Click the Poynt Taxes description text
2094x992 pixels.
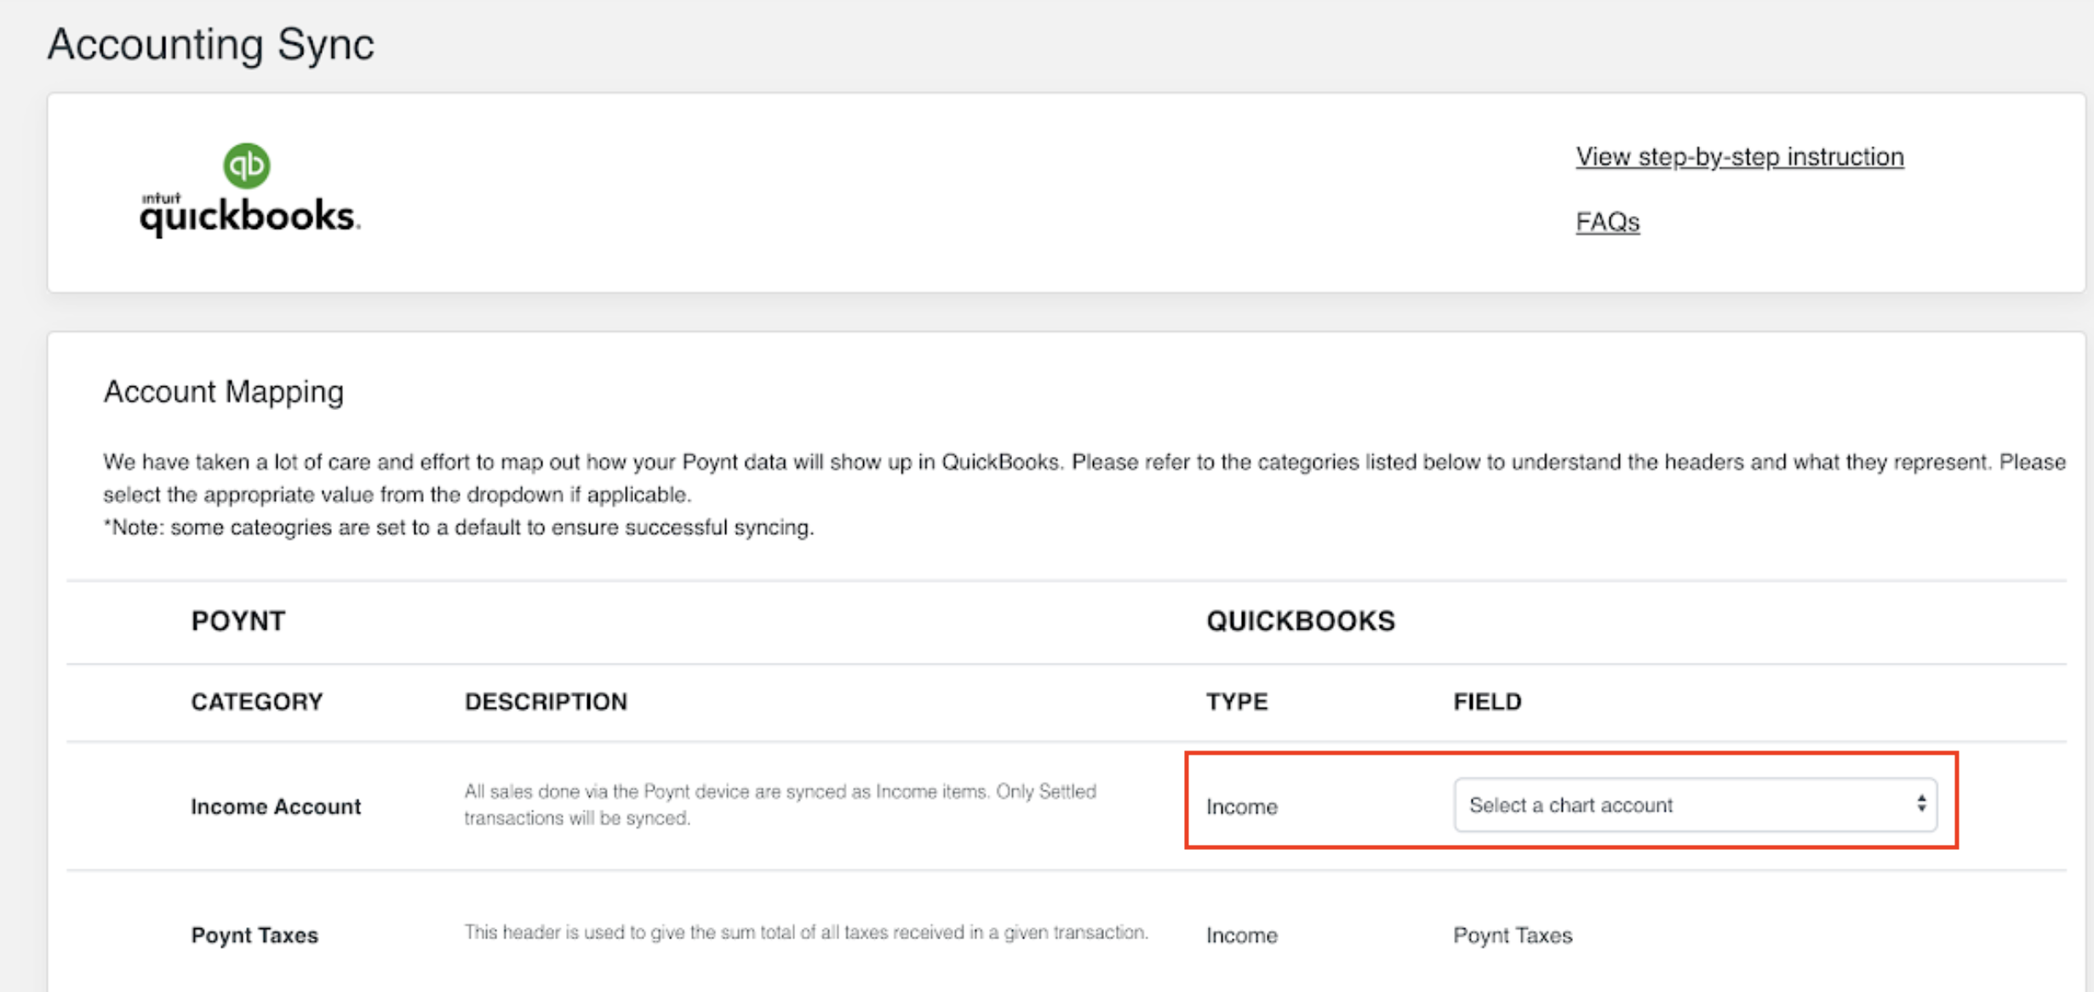coord(806,932)
